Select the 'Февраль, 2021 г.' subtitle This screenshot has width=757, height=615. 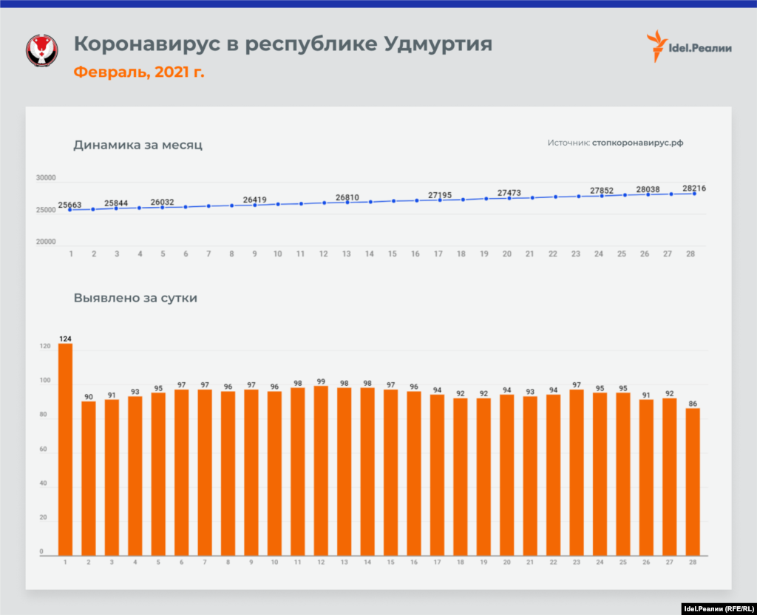click(x=139, y=72)
